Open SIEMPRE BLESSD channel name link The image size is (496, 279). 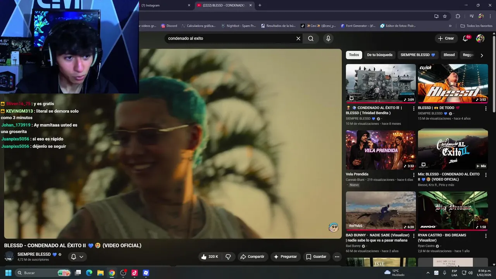click(34, 254)
